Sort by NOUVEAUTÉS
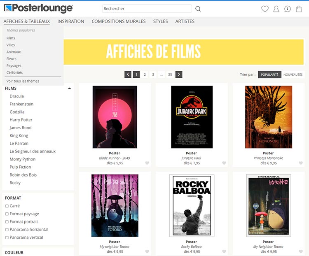The height and width of the screenshot is (256, 309). 293,74
